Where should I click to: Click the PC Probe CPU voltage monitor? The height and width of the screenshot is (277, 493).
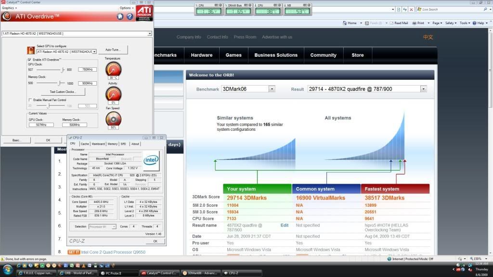click(x=208, y=10)
